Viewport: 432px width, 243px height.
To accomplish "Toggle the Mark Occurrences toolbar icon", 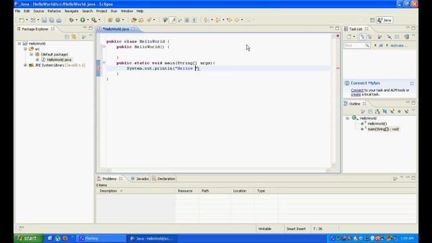I will point(173,20).
